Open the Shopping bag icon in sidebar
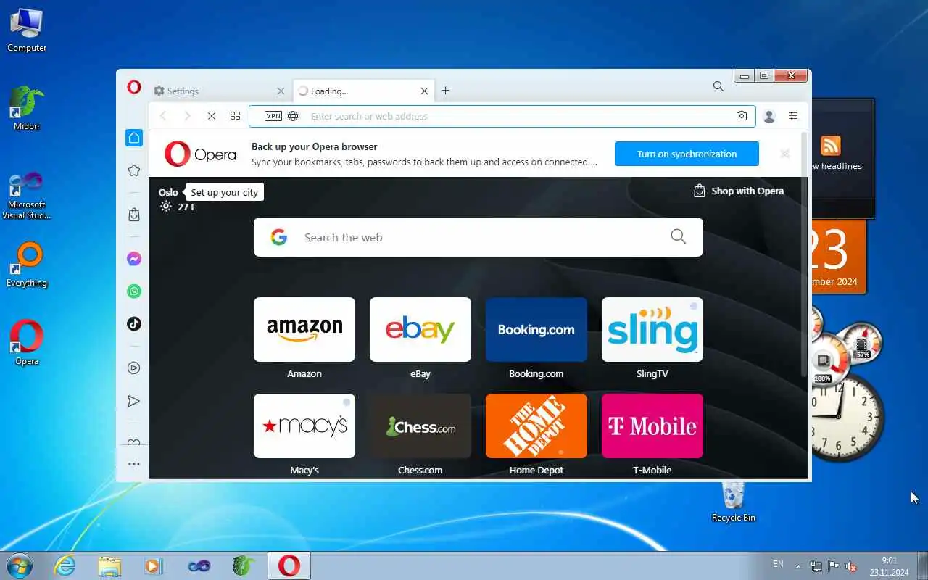 tap(134, 215)
